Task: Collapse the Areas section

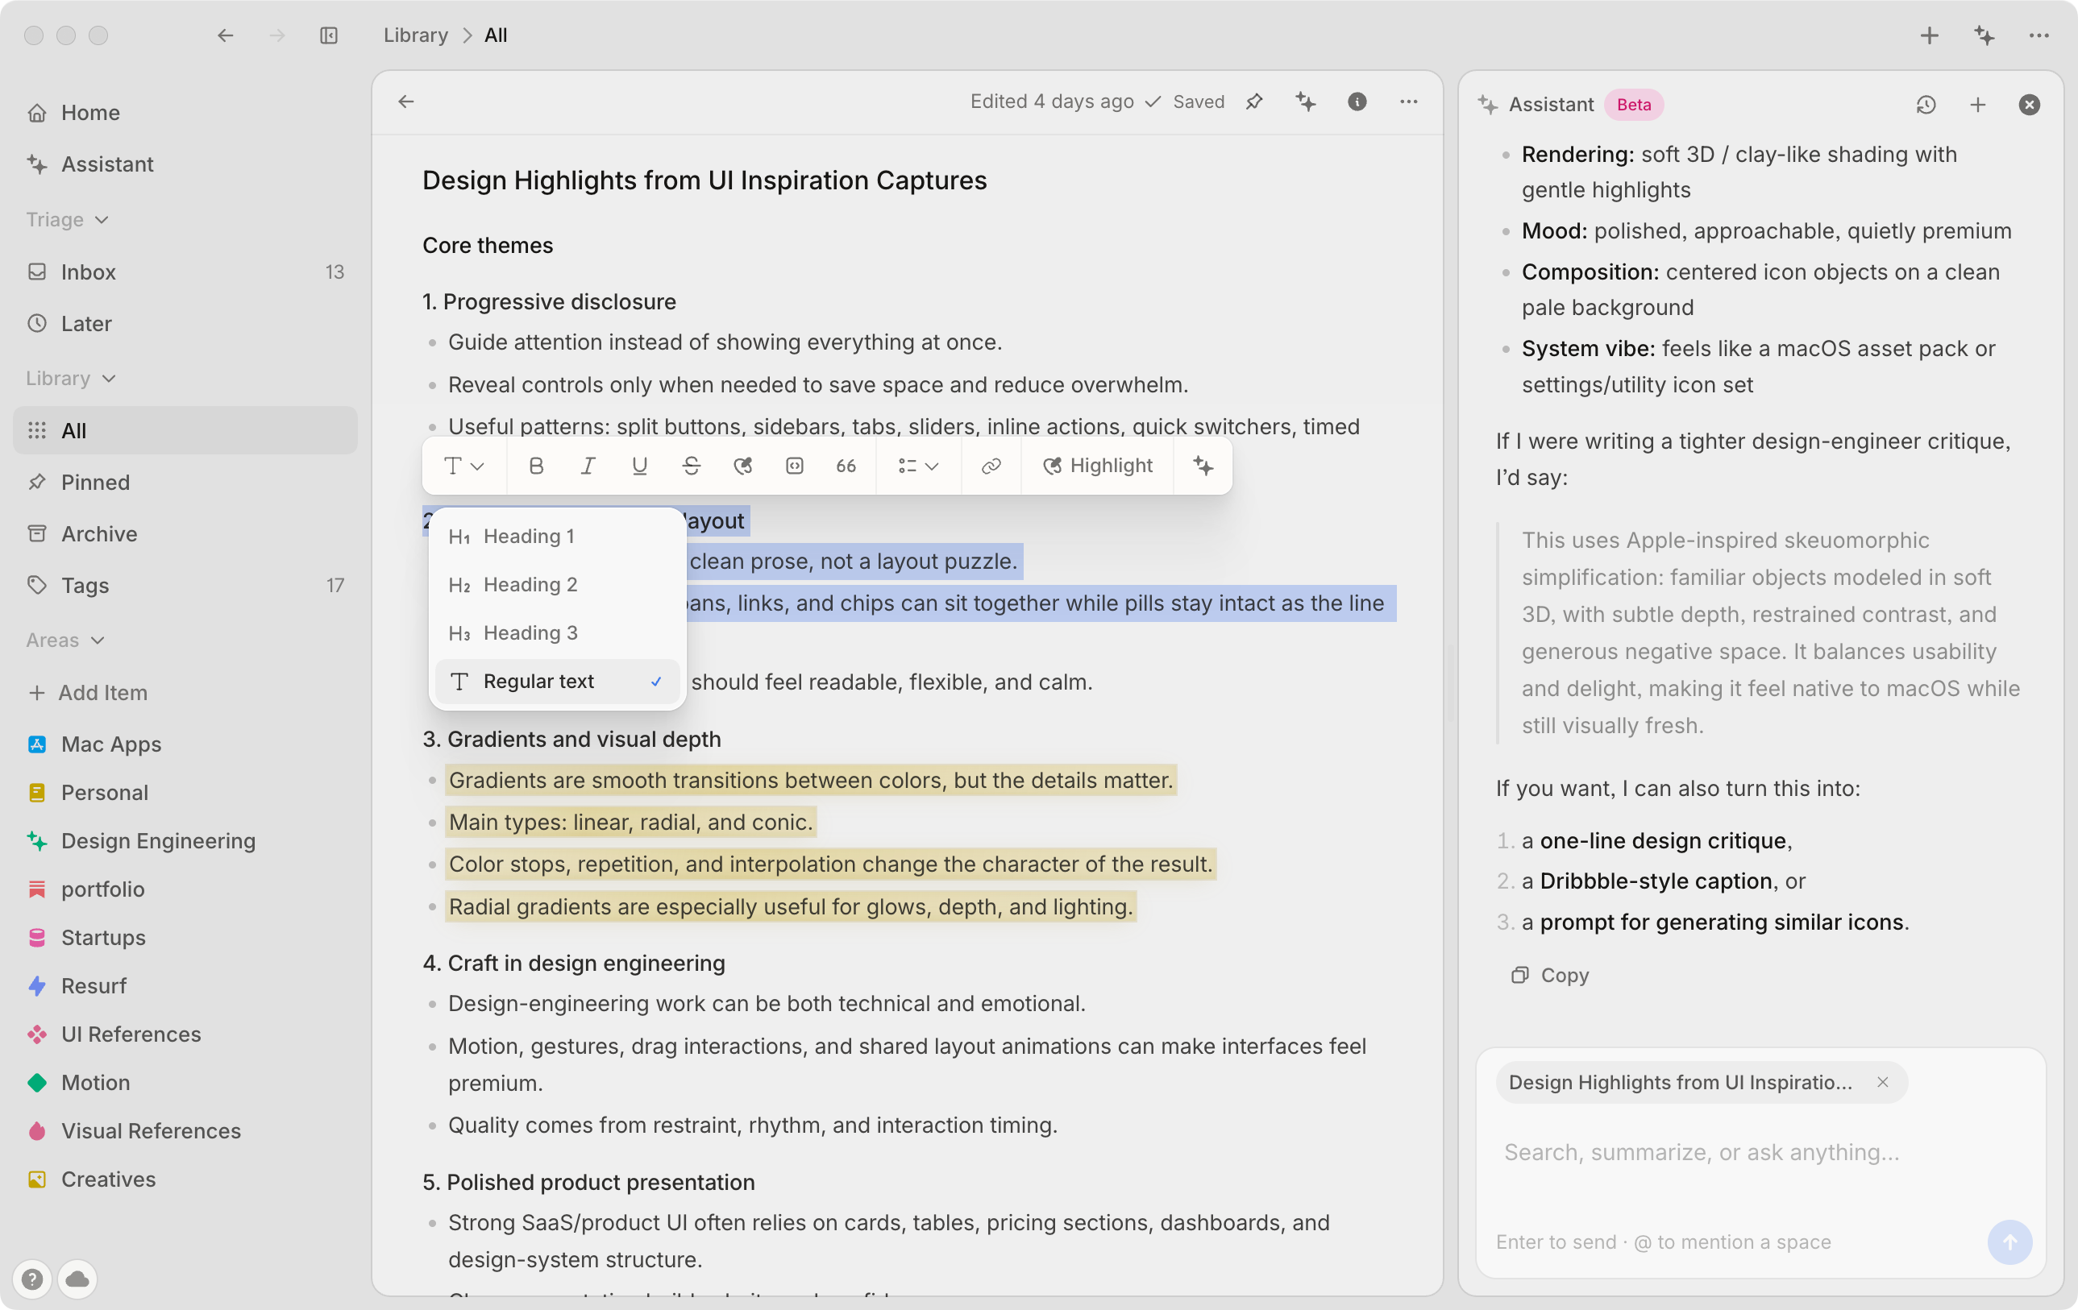Action: point(65,640)
